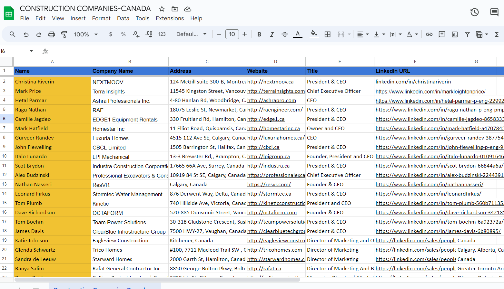
Task: Star the CONSTRUCTION COMPANIES-CANADA document
Action: coord(162,9)
